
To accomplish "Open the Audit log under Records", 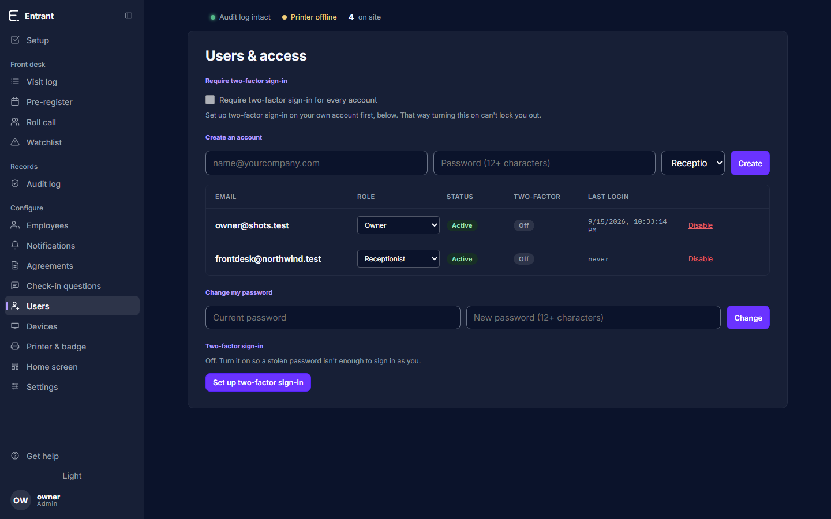I will point(72,184).
